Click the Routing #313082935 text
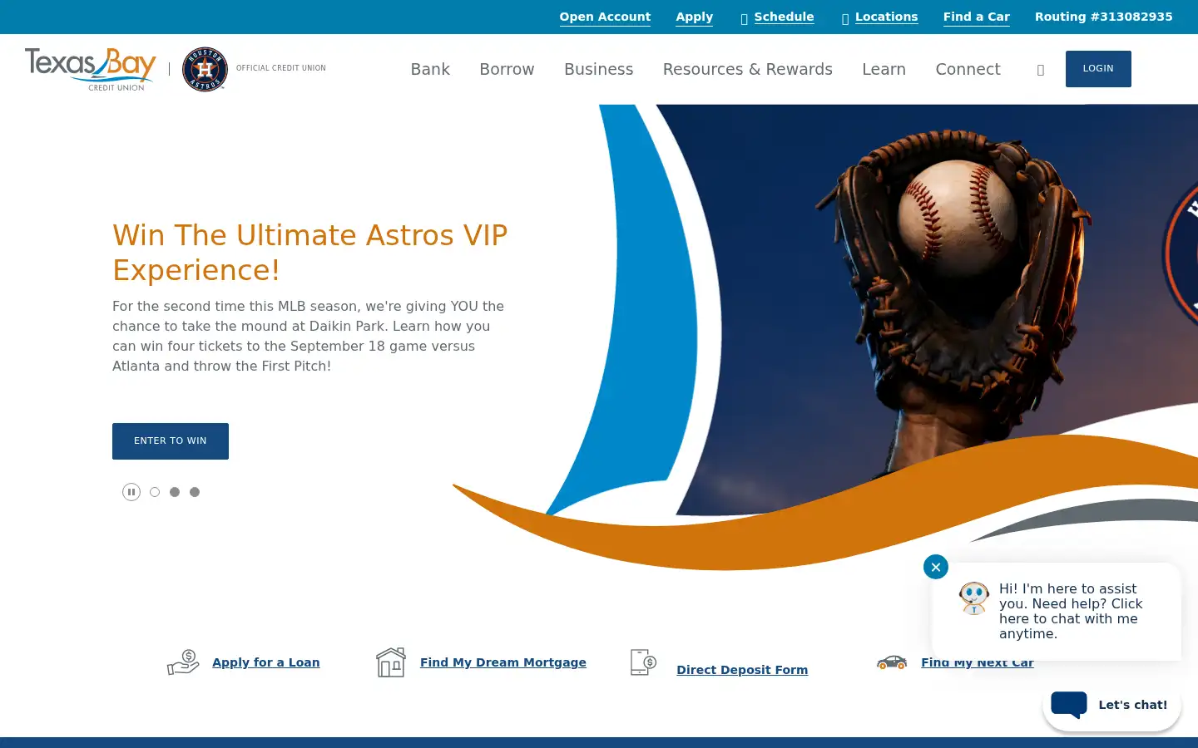1198x748 pixels. 1103,17
